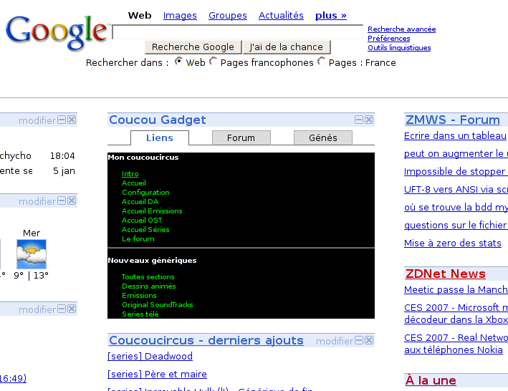This screenshot has width=508, height=391.
Task: Open the ZMWS - Forum title link
Action: tap(453, 120)
